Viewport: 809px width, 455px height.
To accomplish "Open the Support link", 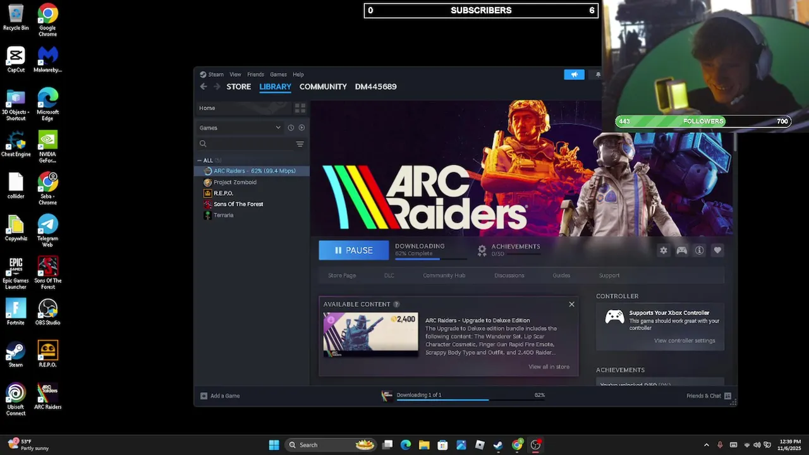I will click(x=609, y=276).
